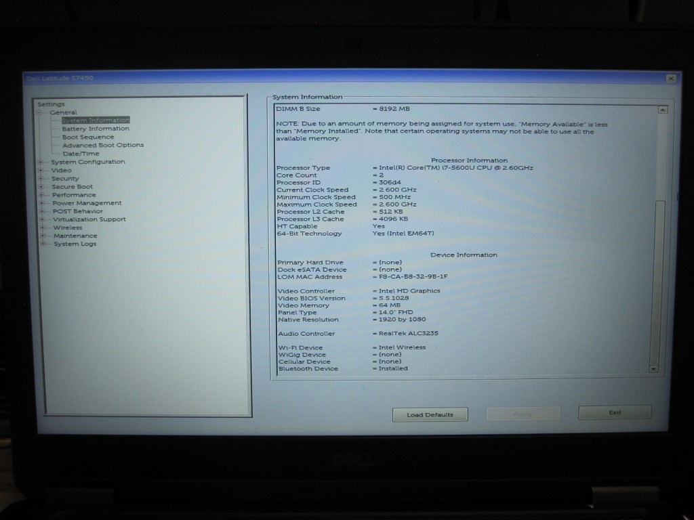Click the LOM MAC Address value
694x520 pixels.
(x=413, y=277)
